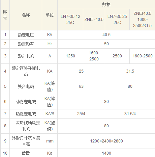Select the ZN□-40.5 column header

click(94, 20)
